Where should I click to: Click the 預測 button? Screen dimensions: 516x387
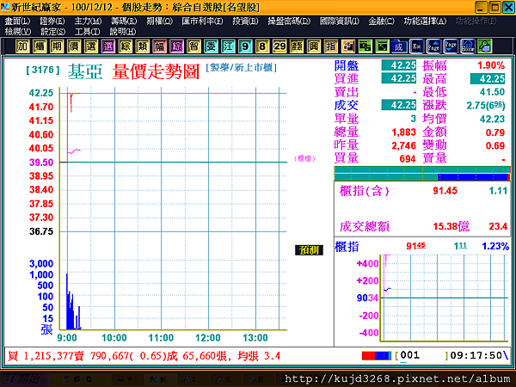coord(309,250)
